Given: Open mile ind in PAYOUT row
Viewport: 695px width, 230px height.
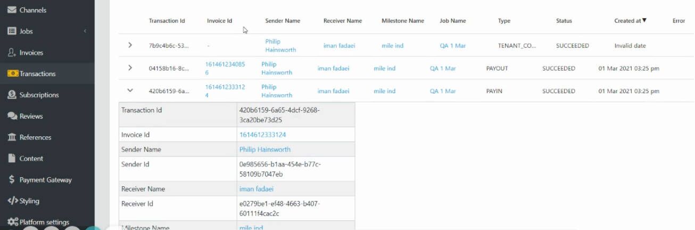Looking at the screenshot, I should click(384, 69).
